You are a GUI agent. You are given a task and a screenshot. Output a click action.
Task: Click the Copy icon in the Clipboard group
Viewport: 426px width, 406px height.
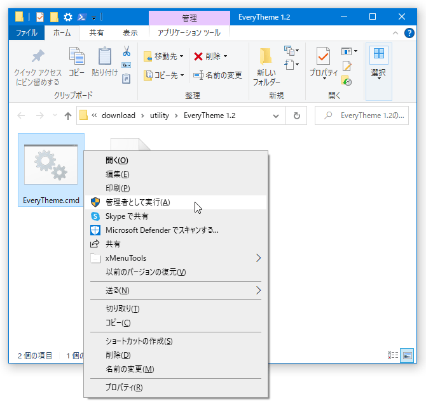(x=76, y=56)
